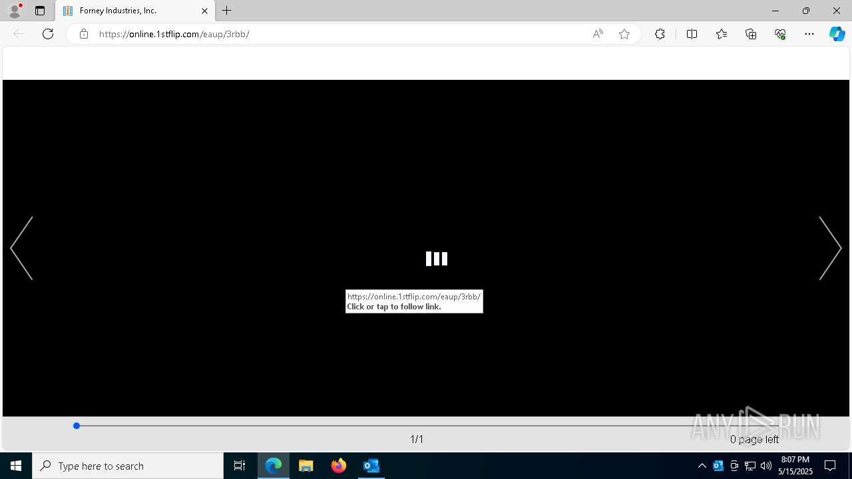Click the loading bars indicator in viewer

pos(437,259)
